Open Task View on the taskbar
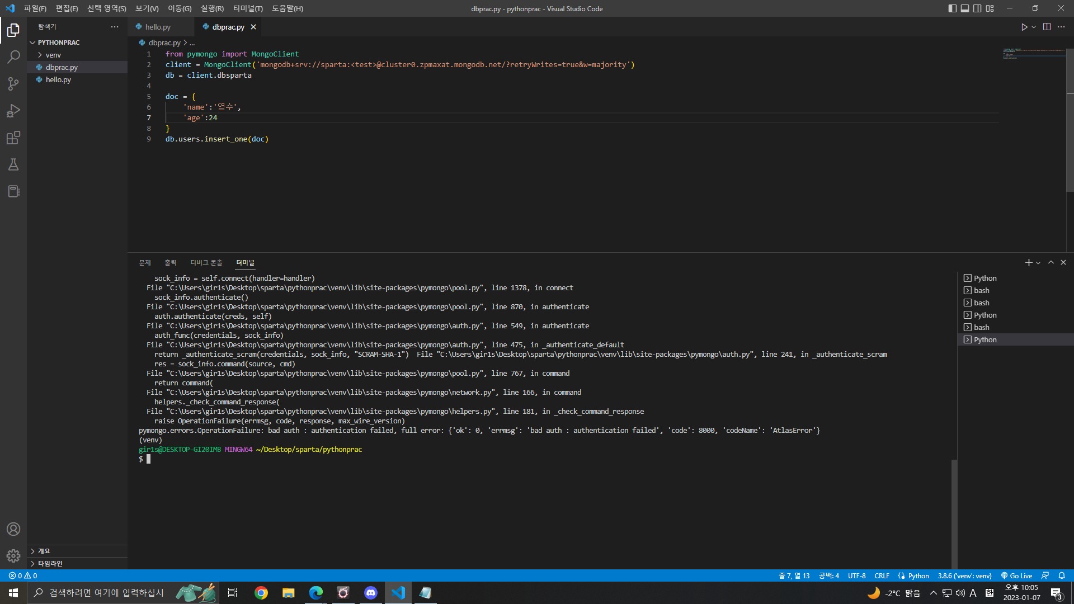 click(x=233, y=593)
